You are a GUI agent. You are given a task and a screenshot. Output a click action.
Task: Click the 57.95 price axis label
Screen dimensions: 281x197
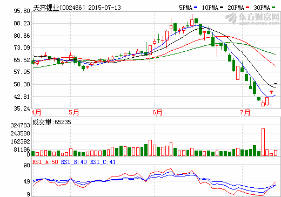pos(22,72)
